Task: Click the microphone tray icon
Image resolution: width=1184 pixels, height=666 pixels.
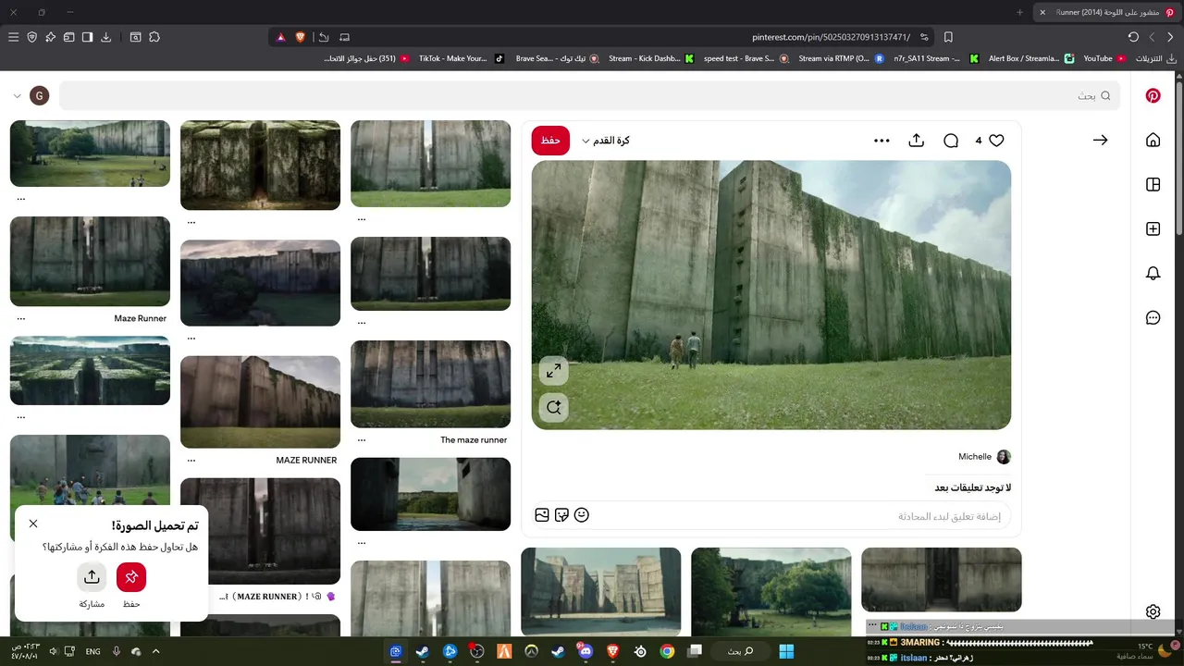Action: point(117,651)
